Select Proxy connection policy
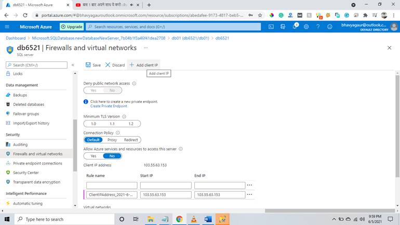This screenshot has width=400, height=225. [112, 140]
